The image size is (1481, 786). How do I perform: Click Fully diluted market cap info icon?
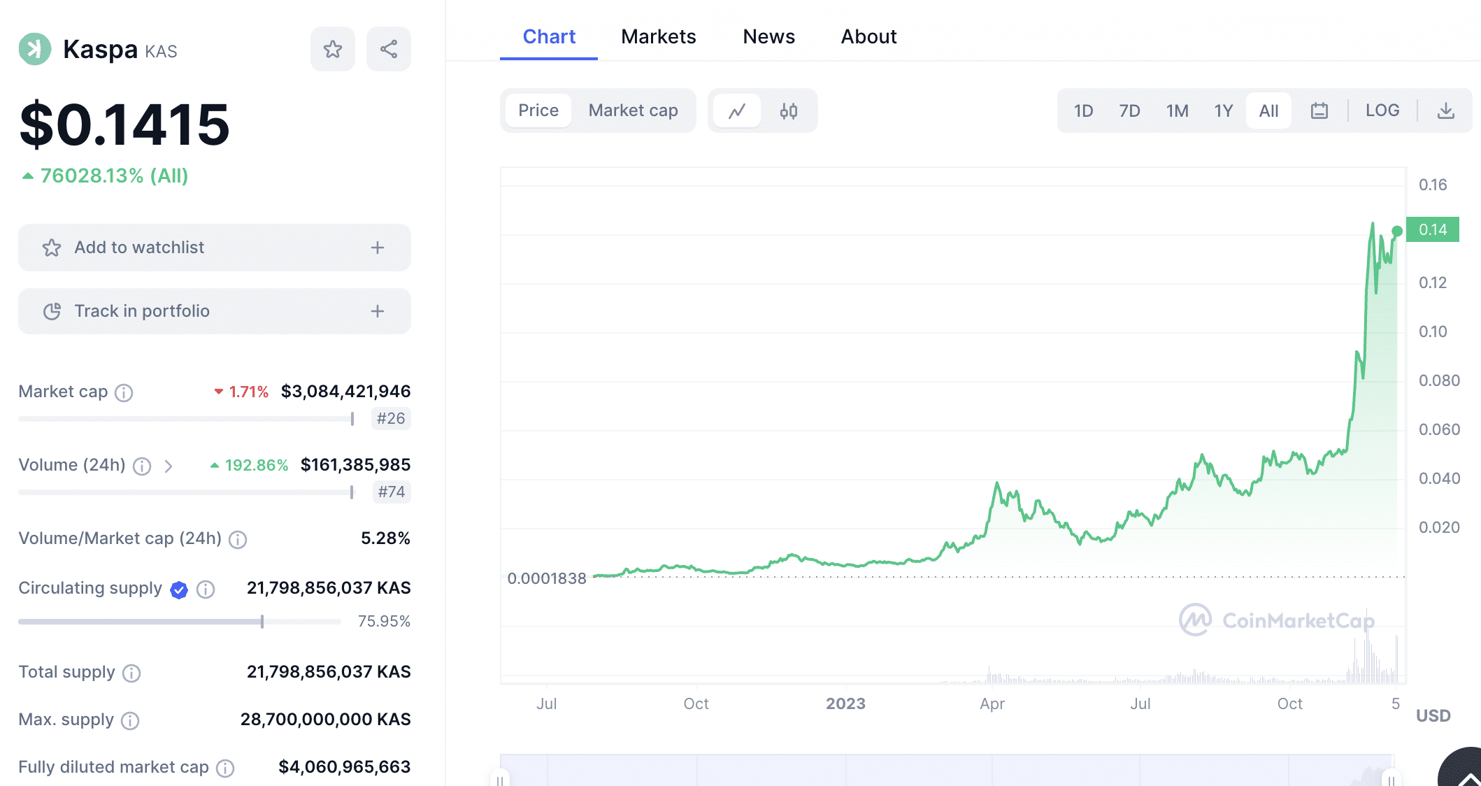pos(225,768)
